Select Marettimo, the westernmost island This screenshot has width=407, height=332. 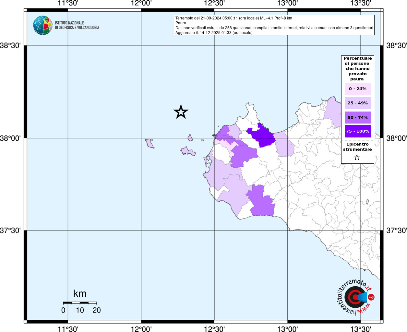150,143
